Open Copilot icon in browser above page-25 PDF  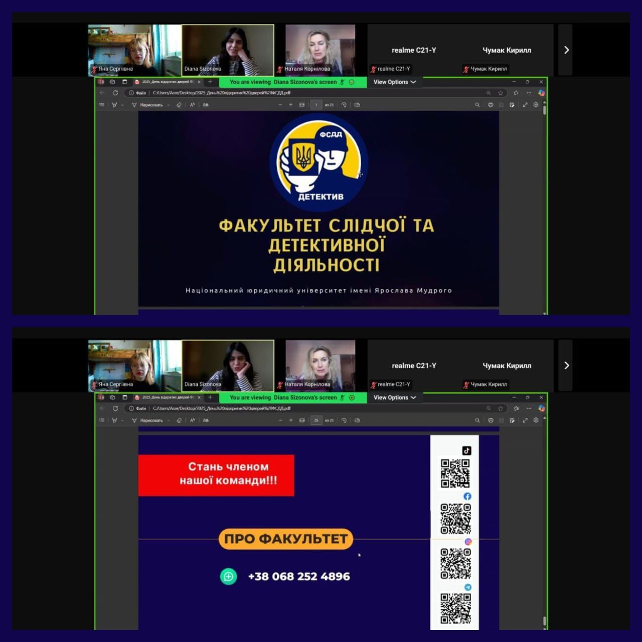pos(541,408)
